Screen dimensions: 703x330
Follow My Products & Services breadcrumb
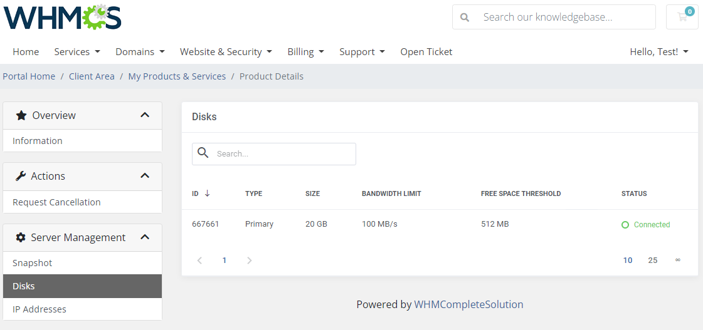[x=177, y=76]
